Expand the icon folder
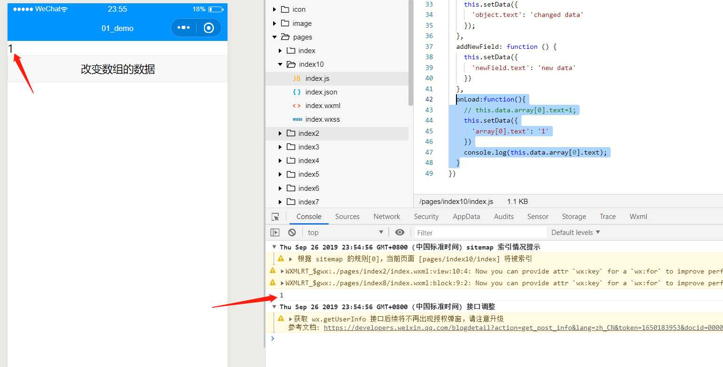Screen dimensions: 723x367 point(275,9)
